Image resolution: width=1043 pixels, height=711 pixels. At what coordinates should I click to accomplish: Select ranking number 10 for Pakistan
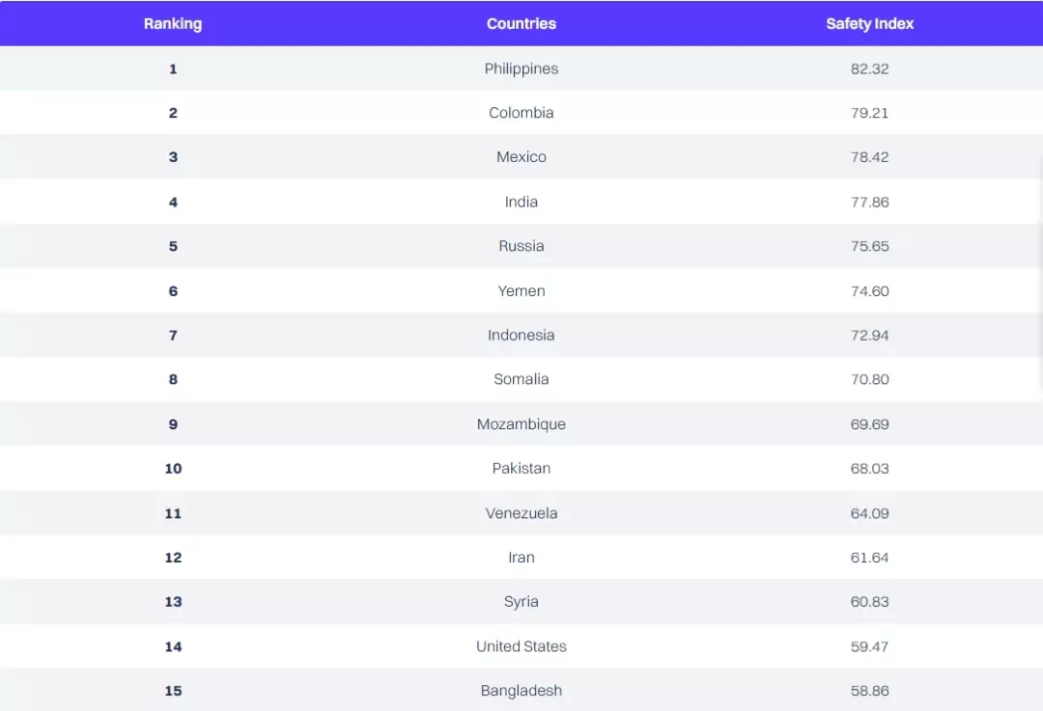coord(173,469)
